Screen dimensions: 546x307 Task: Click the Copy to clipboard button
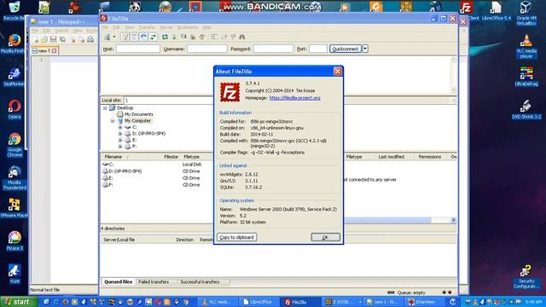237,237
